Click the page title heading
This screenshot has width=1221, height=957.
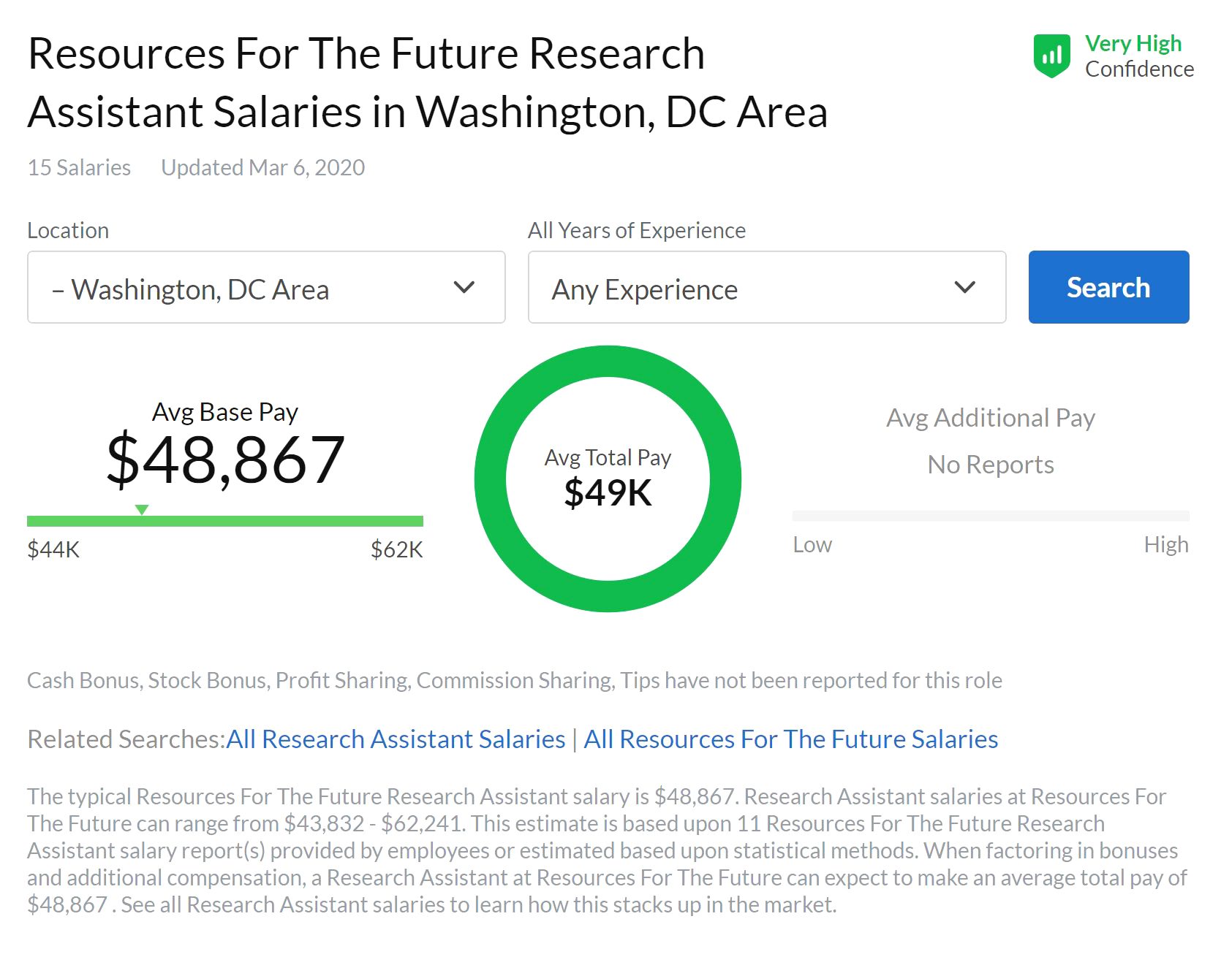(428, 82)
